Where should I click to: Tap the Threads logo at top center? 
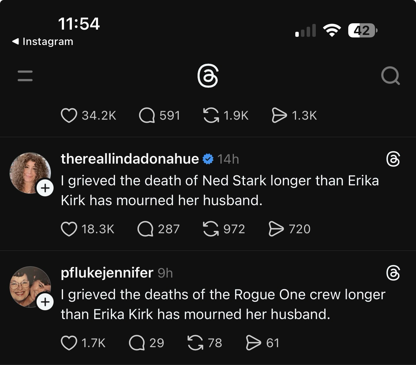point(208,76)
